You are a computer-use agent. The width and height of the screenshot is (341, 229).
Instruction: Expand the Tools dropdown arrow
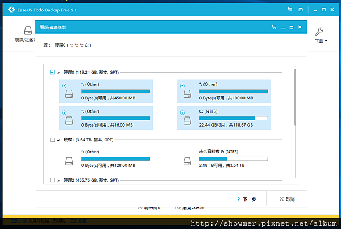[x=326, y=41]
